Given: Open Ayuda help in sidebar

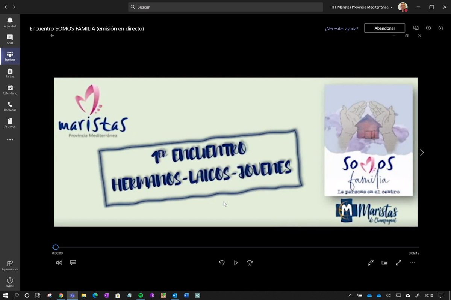Looking at the screenshot, I should [x=10, y=282].
